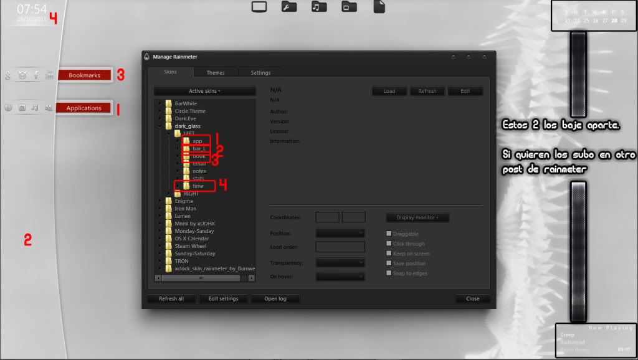Viewport: 638px width, 360px height.
Task: Open the Active skins dropdown
Action: pyautogui.click(x=204, y=91)
